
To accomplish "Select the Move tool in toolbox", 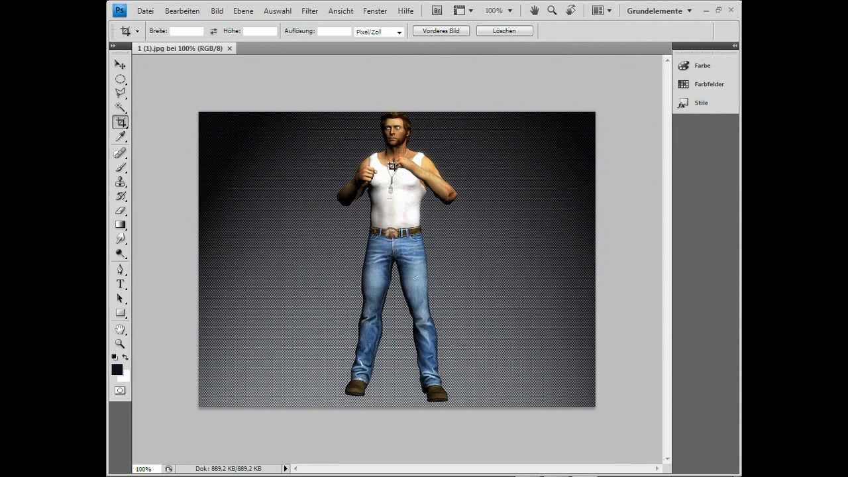I will [x=120, y=64].
